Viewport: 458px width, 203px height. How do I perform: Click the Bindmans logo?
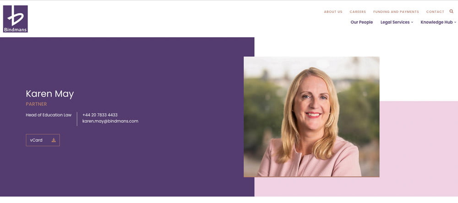coord(16,19)
